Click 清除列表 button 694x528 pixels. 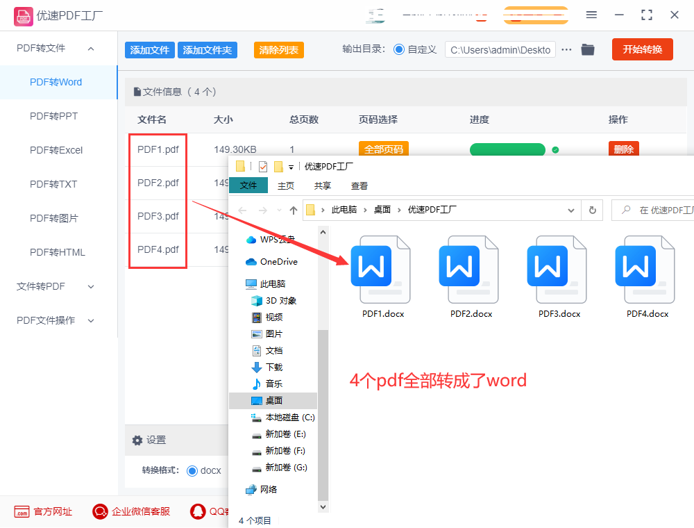279,50
